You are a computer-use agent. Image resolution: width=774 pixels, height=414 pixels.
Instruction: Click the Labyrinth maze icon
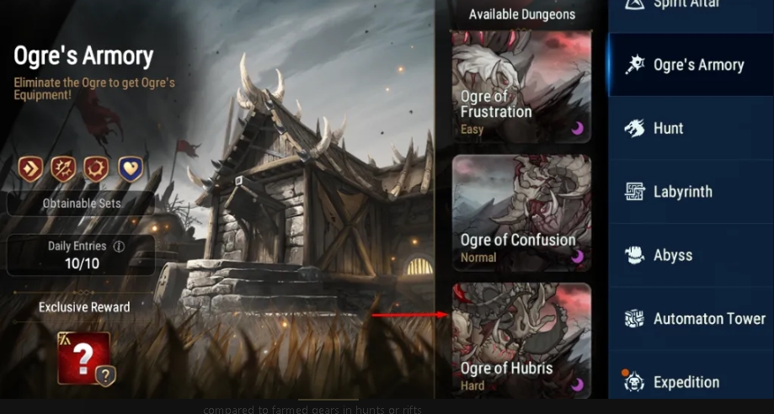(x=634, y=192)
